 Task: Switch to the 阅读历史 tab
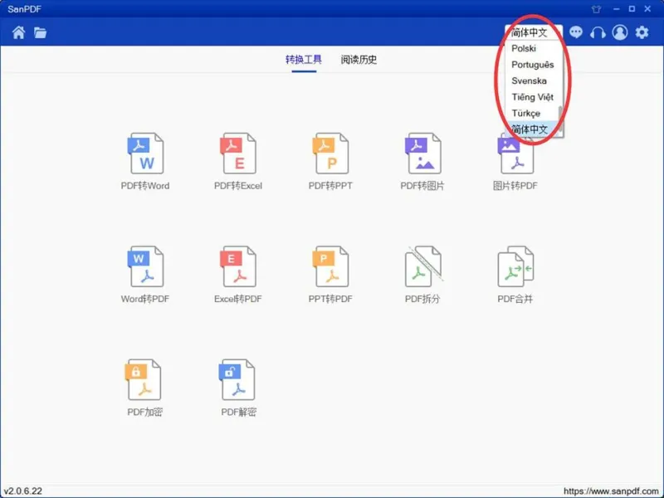point(359,59)
